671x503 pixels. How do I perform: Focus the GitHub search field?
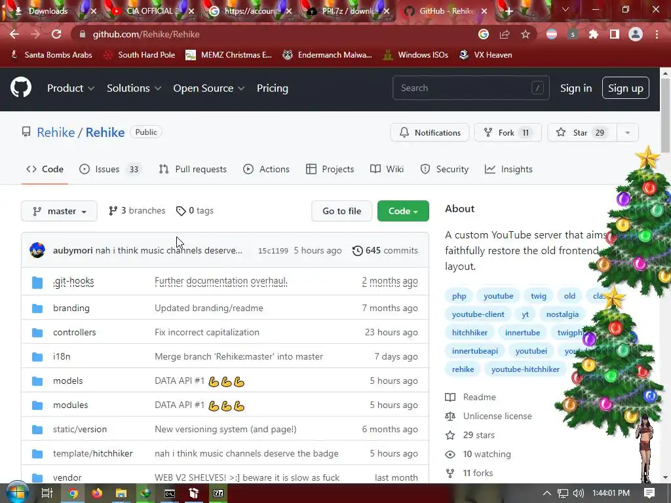470,88
